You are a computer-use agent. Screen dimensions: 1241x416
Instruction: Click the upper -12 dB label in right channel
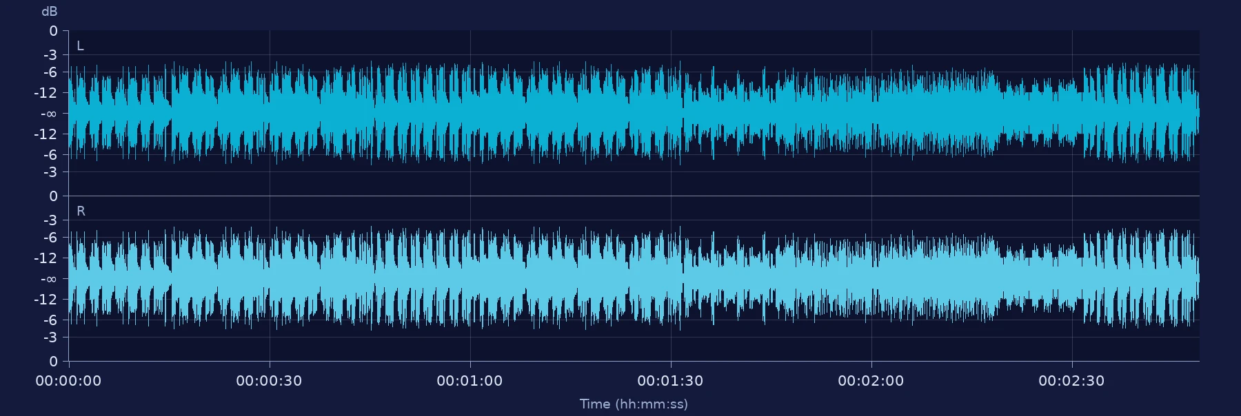pyautogui.click(x=46, y=258)
